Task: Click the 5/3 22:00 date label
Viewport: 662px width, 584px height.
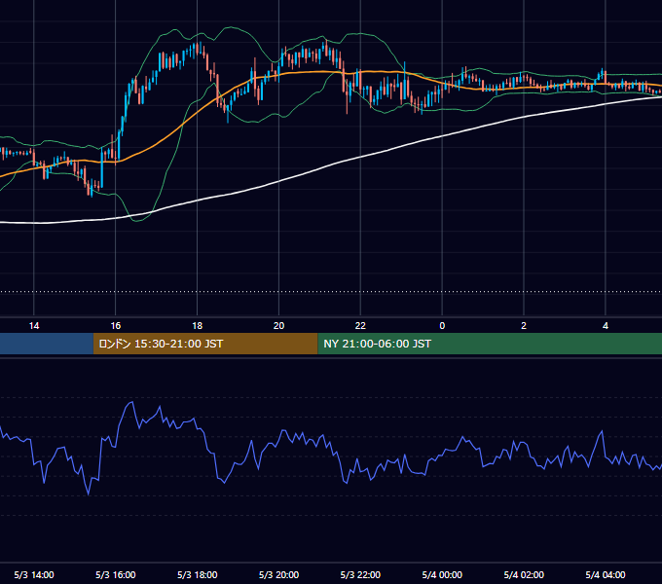Action: (360, 574)
